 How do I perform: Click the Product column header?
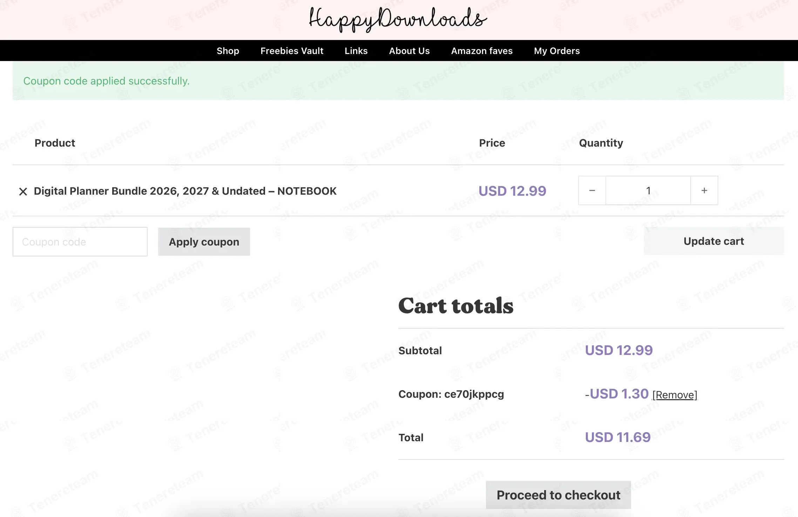(55, 143)
